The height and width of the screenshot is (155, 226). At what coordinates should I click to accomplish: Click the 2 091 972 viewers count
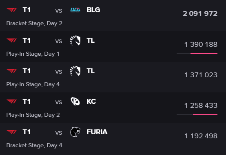pos(200,14)
